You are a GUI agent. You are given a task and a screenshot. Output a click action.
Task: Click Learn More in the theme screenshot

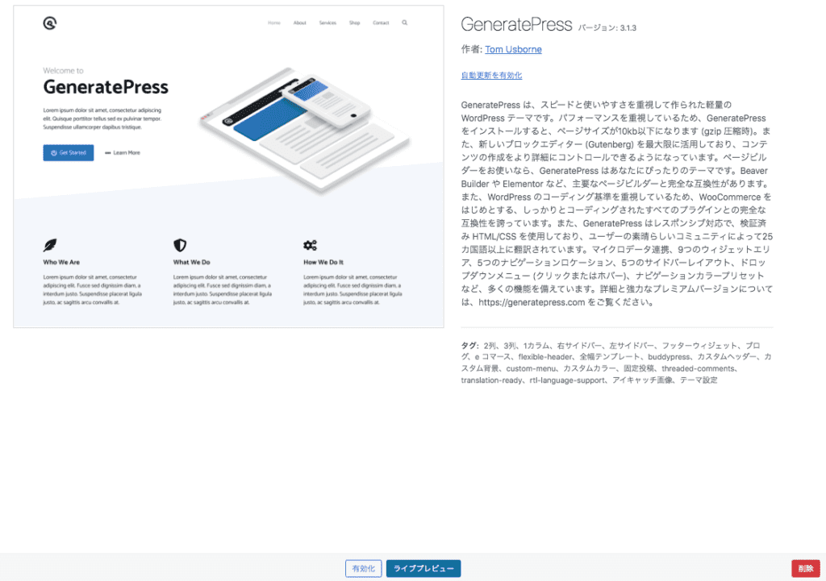[123, 152]
